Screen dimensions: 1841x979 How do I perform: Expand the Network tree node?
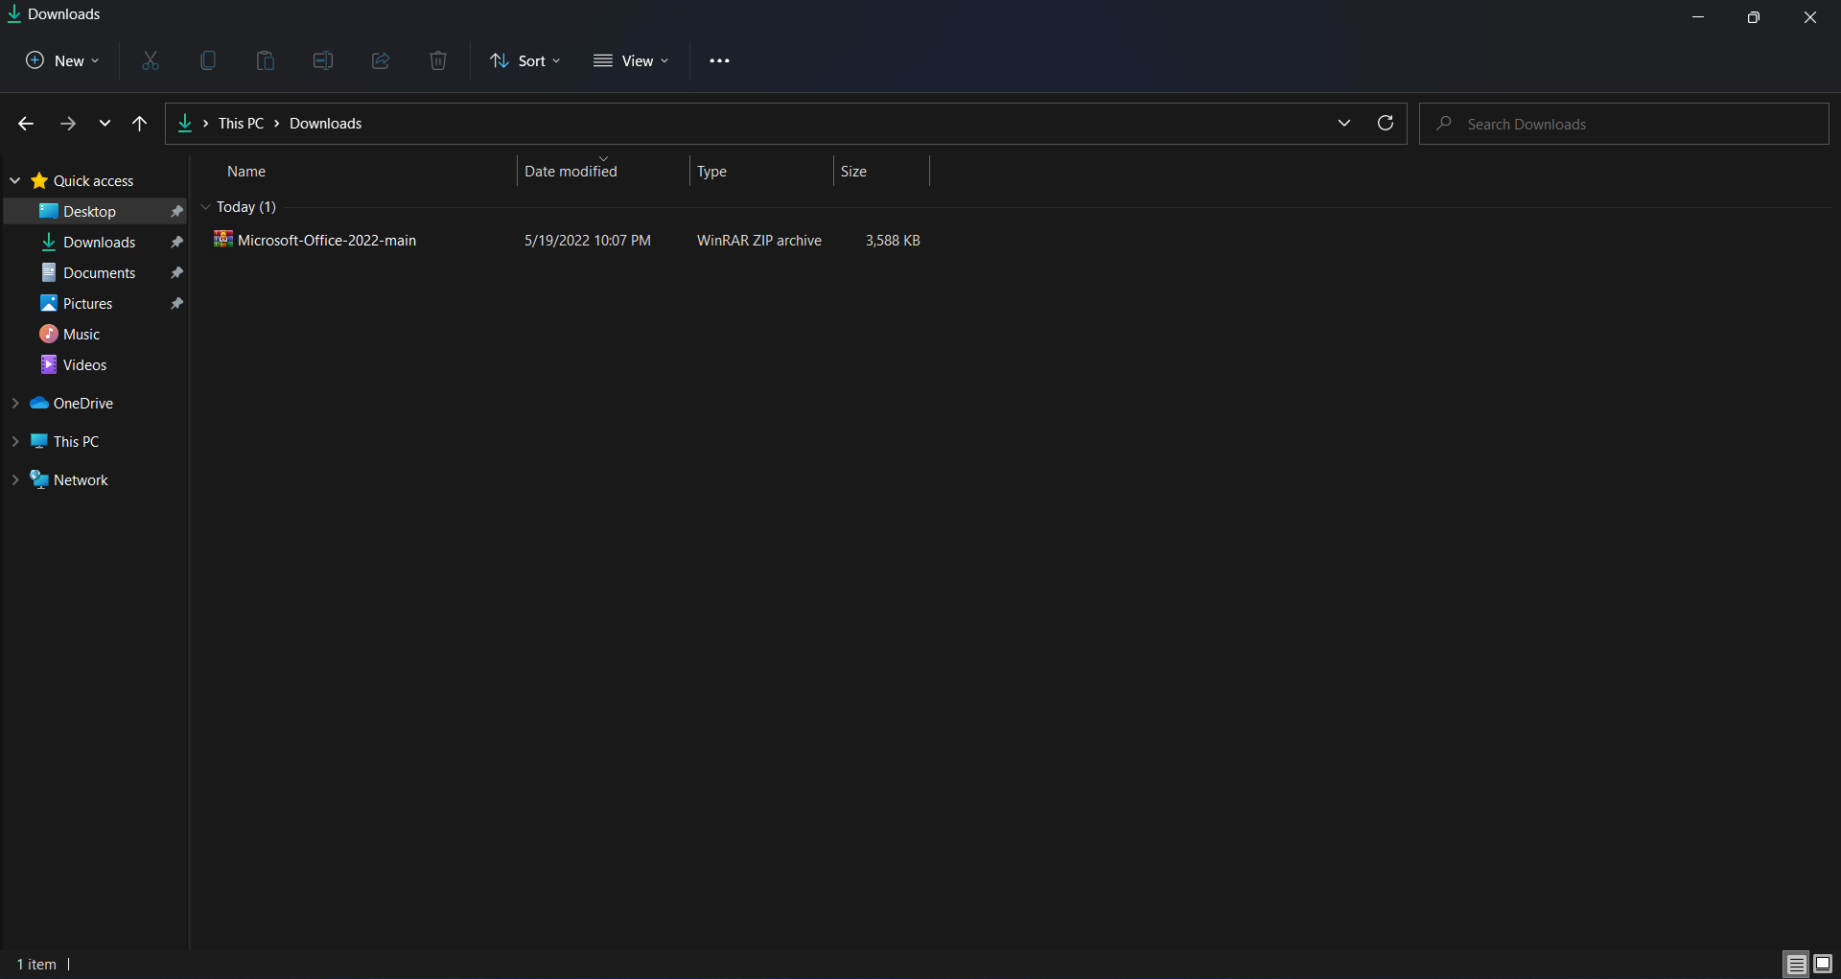pyautogui.click(x=15, y=479)
